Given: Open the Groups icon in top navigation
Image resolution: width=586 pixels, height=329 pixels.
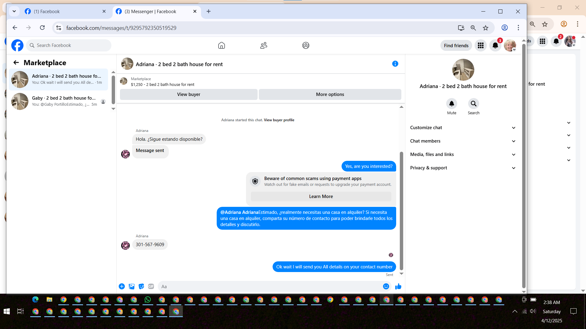Looking at the screenshot, I should (306, 45).
